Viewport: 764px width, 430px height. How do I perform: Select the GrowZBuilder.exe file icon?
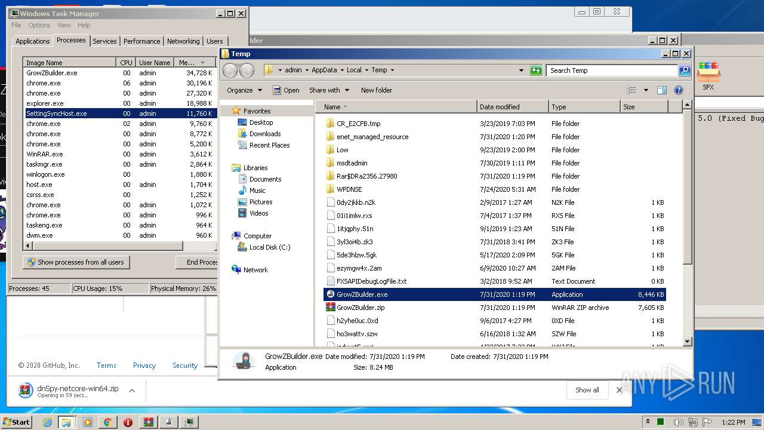[331, 294]
